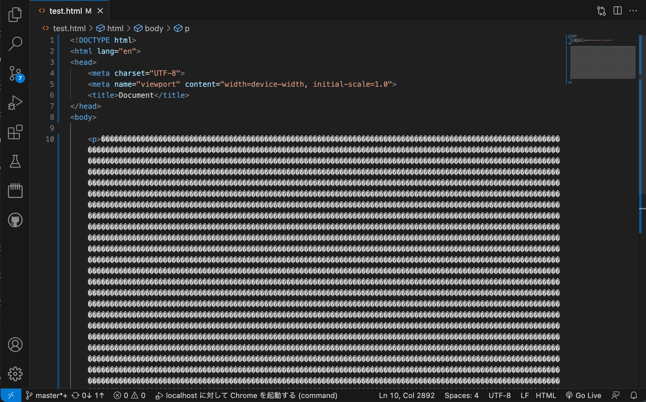The image size is (646, 402).
Task: Open the editor More Actions ellipsis menu
Action: click(x=633, y=11)
